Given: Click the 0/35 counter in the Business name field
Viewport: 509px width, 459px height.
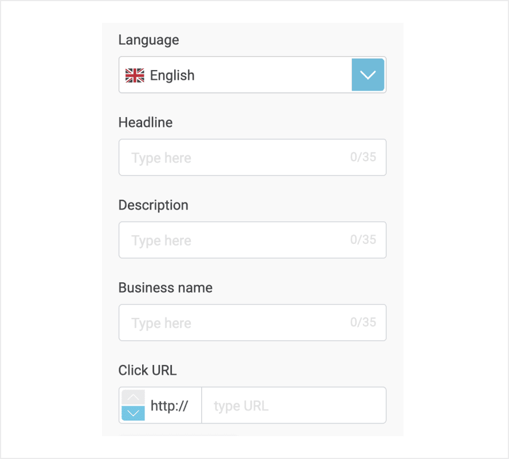Looking at the screenshot, I should (363, 322).
